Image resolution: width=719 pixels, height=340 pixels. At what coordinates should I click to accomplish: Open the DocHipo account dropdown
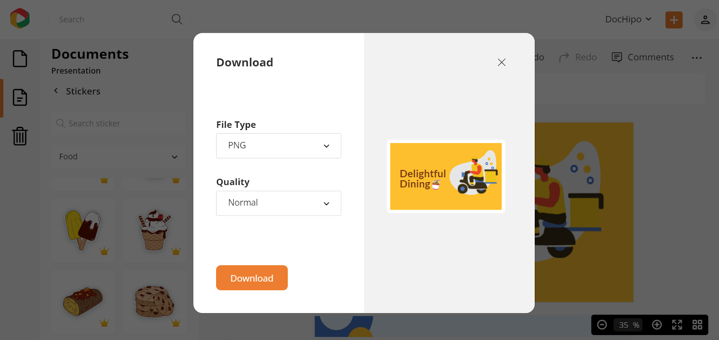coord(628,19)
